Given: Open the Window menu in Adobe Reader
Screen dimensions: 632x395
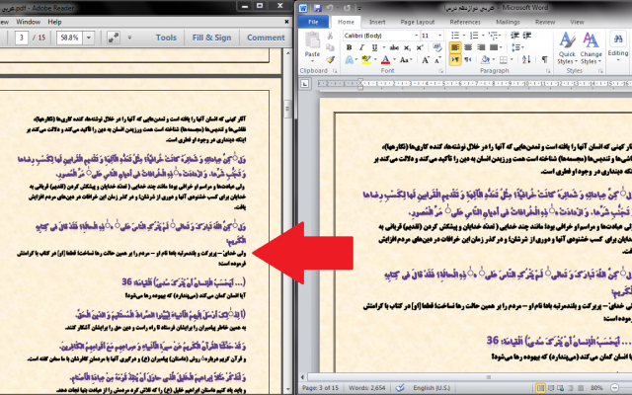Looking at the screenshot, I should point(28,22).
